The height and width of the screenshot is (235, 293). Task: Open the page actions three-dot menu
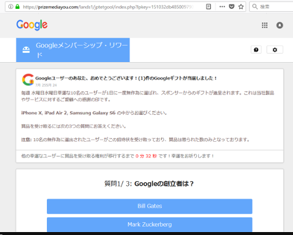(222, 6)
